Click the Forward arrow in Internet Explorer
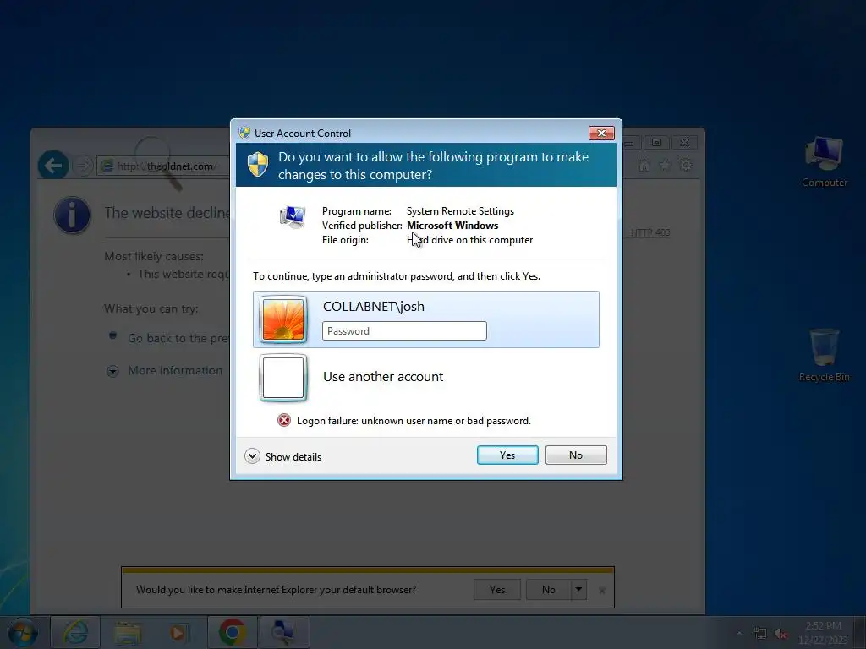This screenshot has height=649, width=866. tap(83, 166)
